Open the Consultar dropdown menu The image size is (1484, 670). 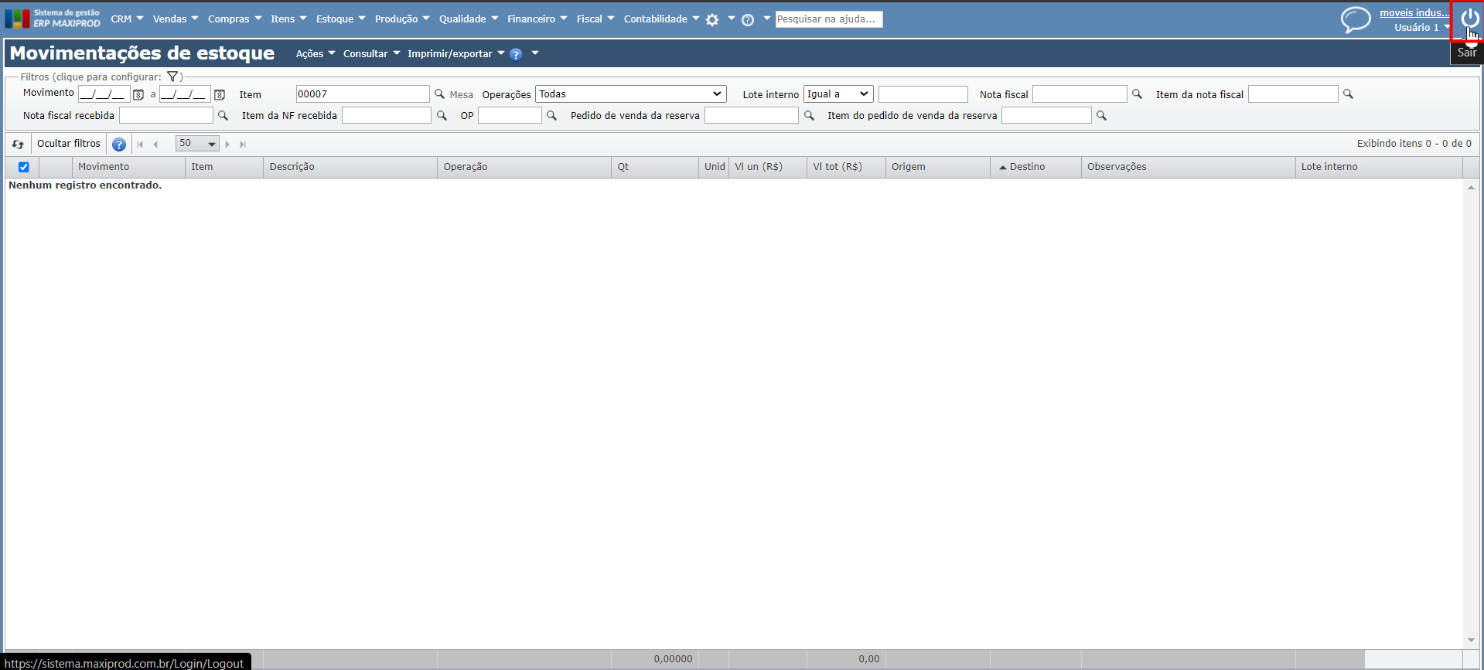[372, 53]
